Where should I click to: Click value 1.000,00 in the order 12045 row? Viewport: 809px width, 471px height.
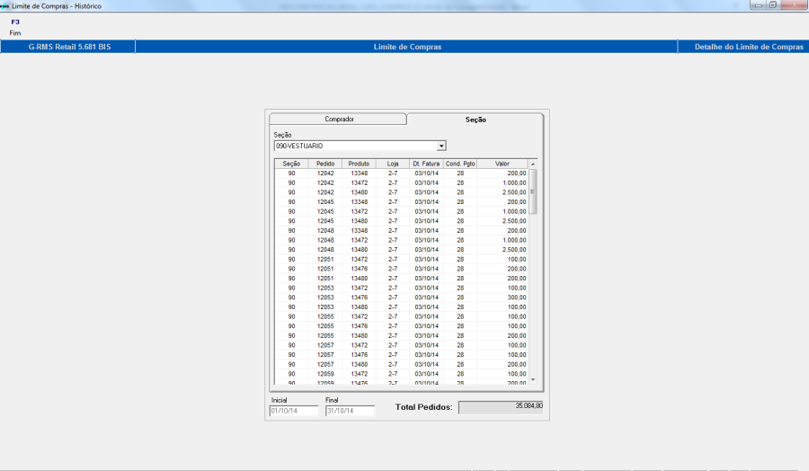[514, 211]
